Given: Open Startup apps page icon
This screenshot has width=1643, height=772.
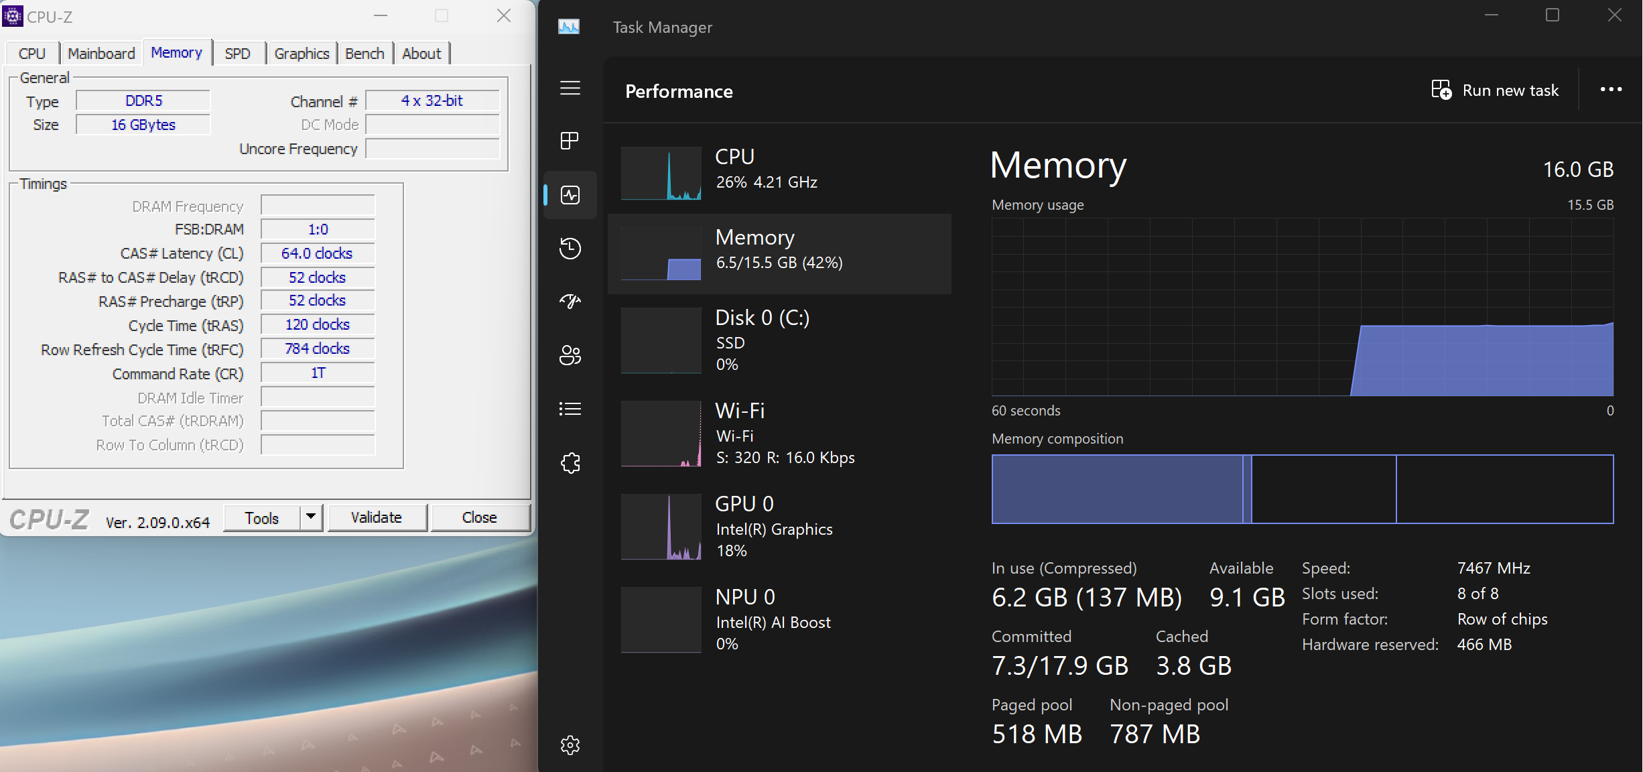Looking at the screenshot, I should tap(570, 302).
